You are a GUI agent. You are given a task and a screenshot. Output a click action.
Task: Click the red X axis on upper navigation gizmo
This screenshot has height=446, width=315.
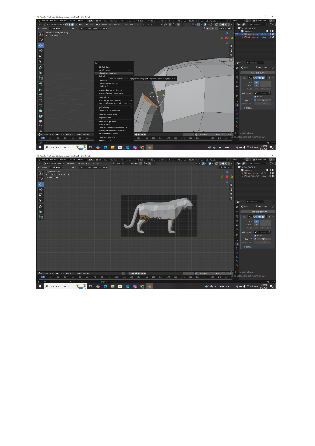coord(226,38)
